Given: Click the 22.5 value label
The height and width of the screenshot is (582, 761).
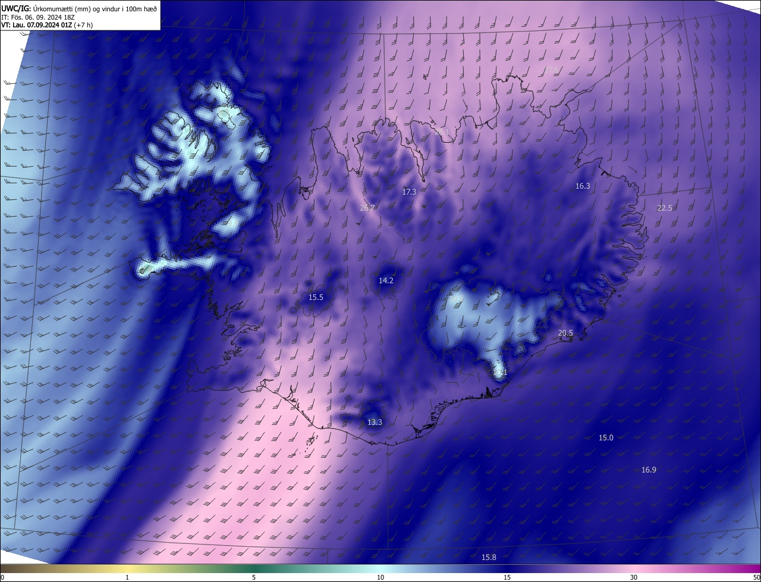Looking at the screenshot, I should tap(665, 208).
